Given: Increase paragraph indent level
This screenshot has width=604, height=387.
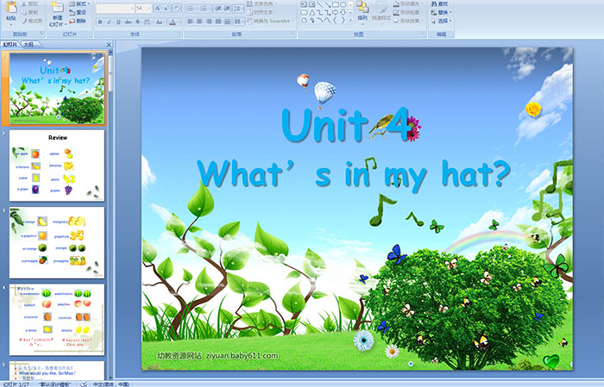Looking at the screenshot, I should [227, 9].
